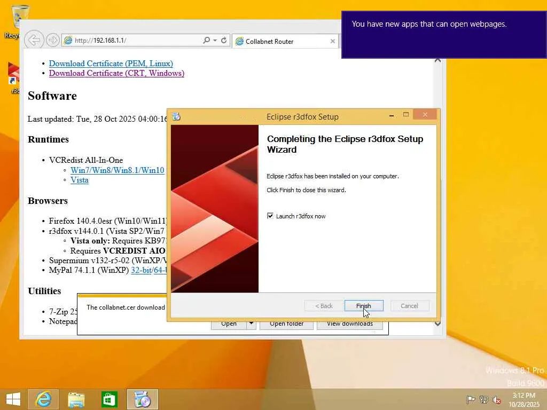Viewport: 547px width, 410px height.
Task: Click the Internet Explorer back arrow
Action: [34, 40]
